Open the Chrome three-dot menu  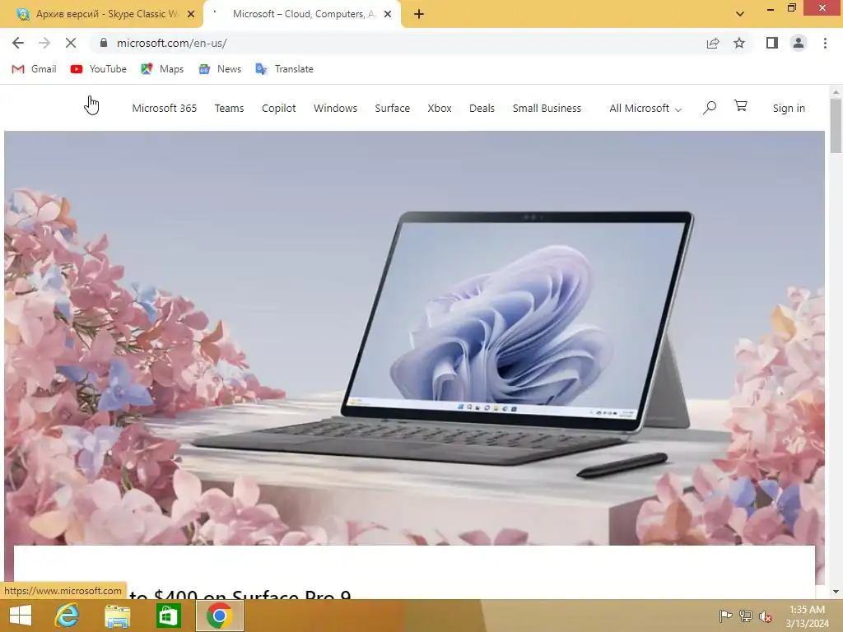tap(825, 43)
